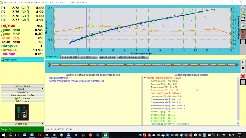Open Opera browser from the taskbar
Viewport: 246px width, 138px height.
click(x=39, y=135)
